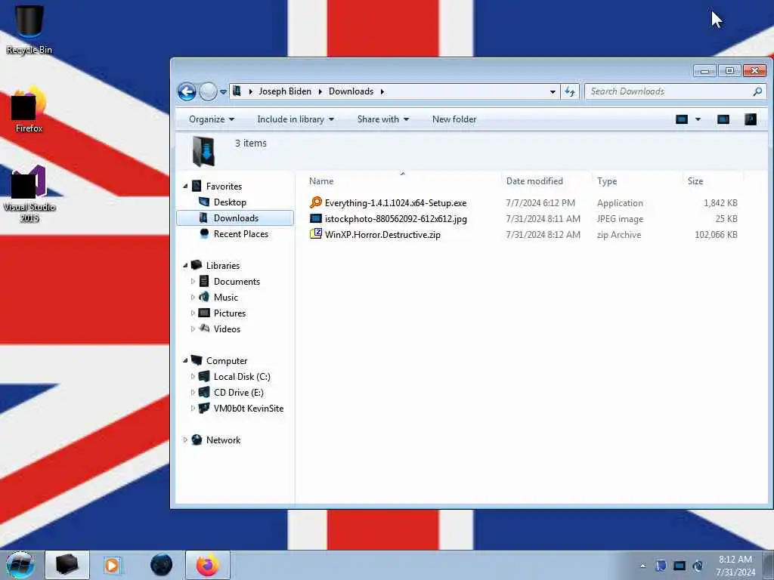Screen dimensions: 774x580
Task: Expand the Local Disk (C:) node
Action: [x=193, y=376]
